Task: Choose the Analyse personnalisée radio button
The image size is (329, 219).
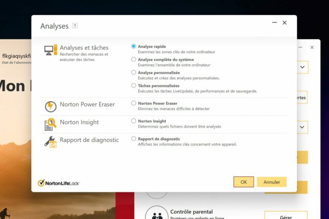Action: 134,72
